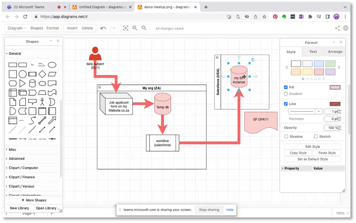Click the fit page icon in the toolbar

coord(126,28)
